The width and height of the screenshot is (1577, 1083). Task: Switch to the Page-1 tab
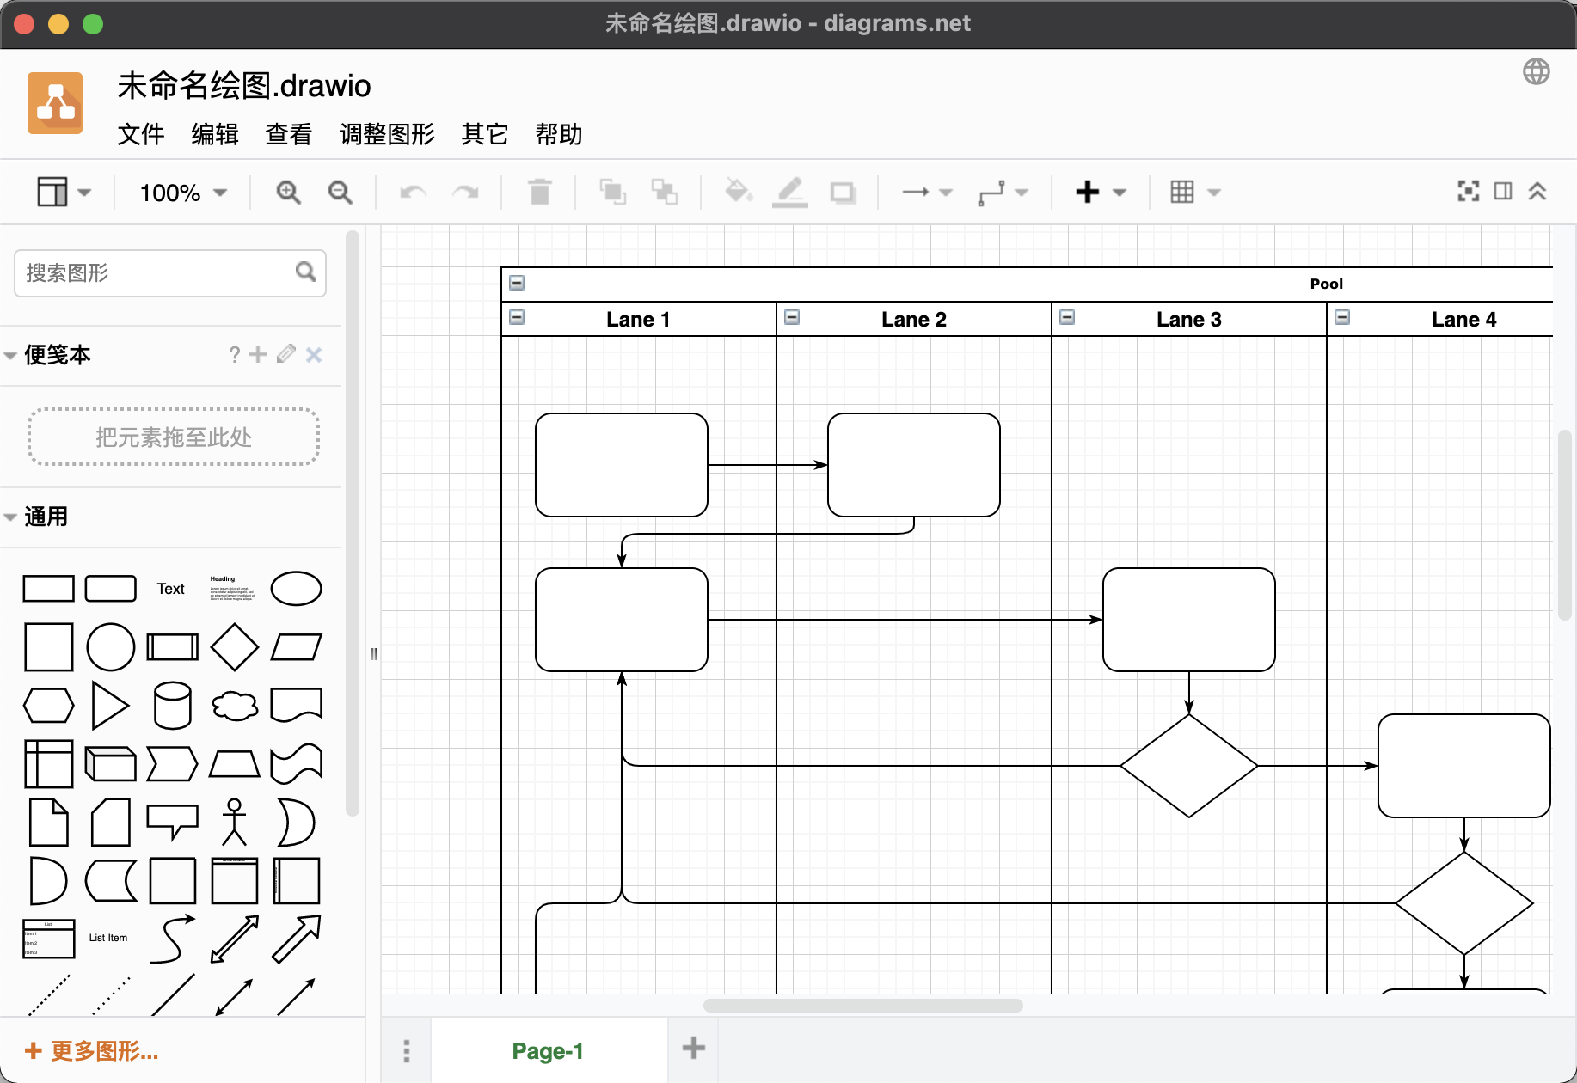[x=548, y=1050]
